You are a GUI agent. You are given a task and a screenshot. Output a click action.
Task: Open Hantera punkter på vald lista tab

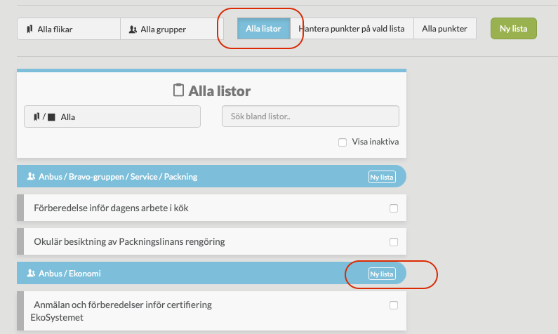point(351,29)
